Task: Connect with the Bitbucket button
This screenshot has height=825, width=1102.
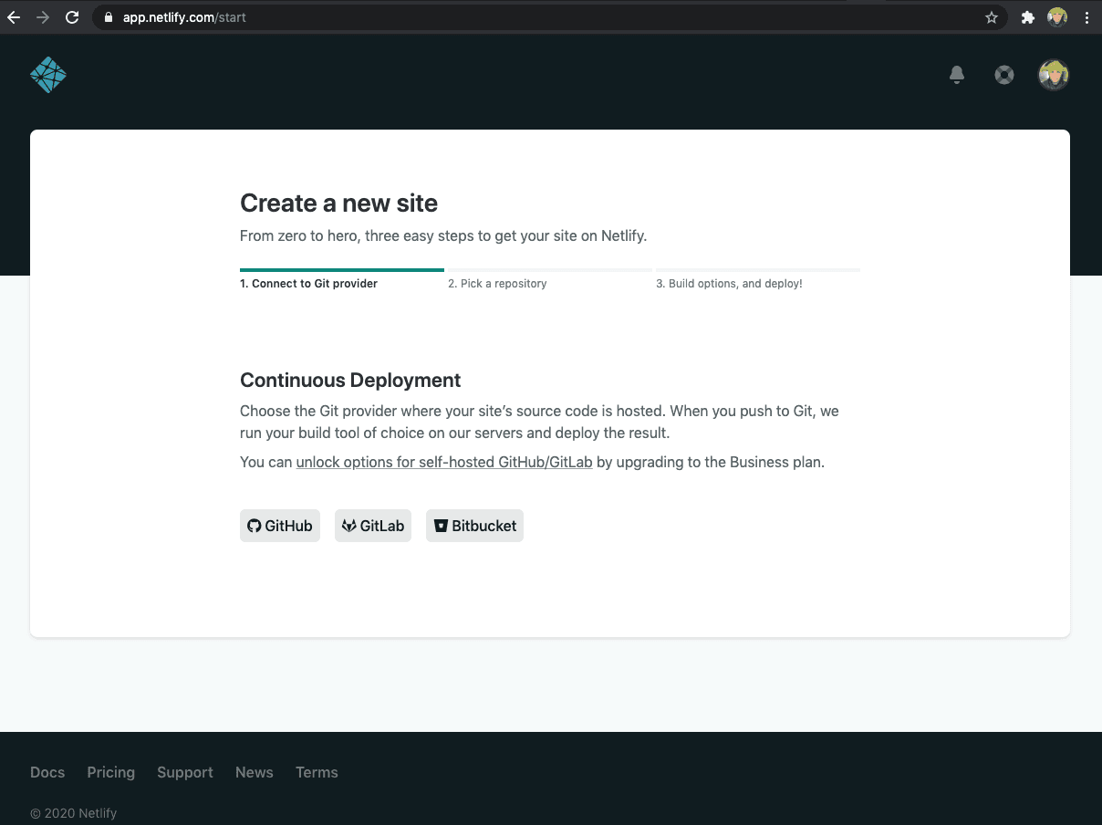Action: coord(474,526)
